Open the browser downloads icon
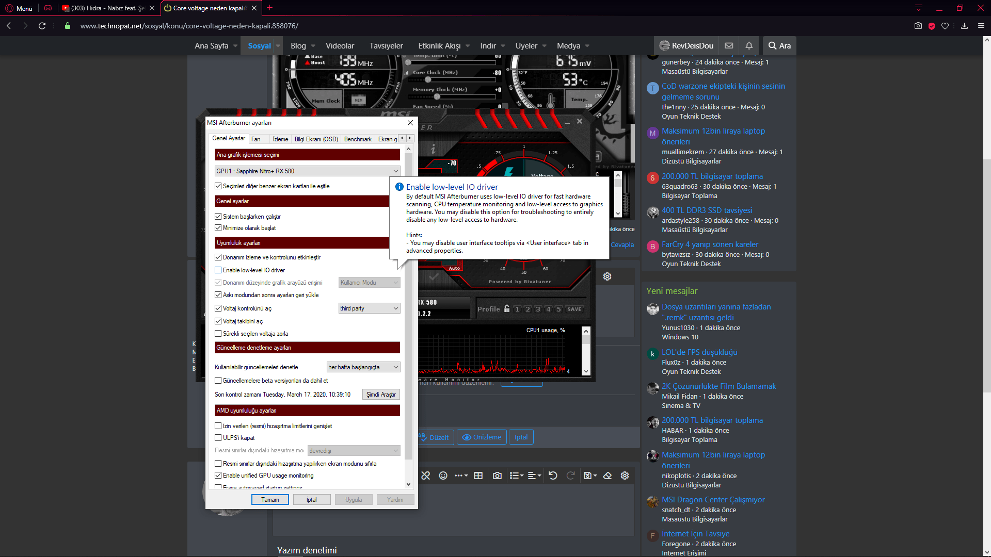Image resolution: width=991 pixels, height=557 pixels. point(964,26)
